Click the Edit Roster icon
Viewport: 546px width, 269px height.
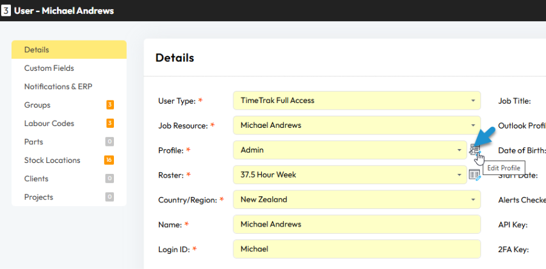point(475,175)
